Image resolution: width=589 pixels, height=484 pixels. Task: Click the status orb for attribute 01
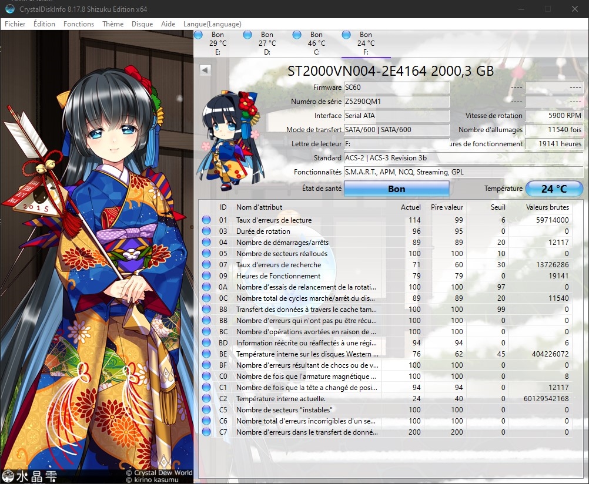[206, 220]
